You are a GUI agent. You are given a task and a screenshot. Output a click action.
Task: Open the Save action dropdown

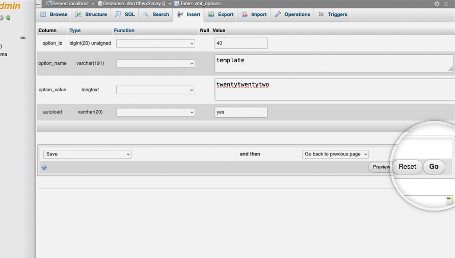tap(87, 154)
